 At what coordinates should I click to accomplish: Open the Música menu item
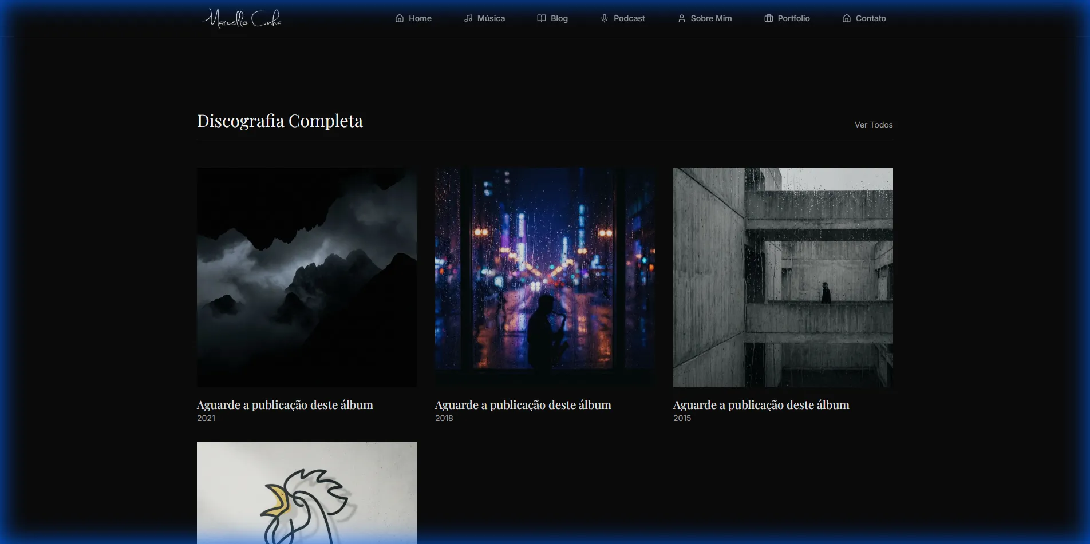coord(491,18)
